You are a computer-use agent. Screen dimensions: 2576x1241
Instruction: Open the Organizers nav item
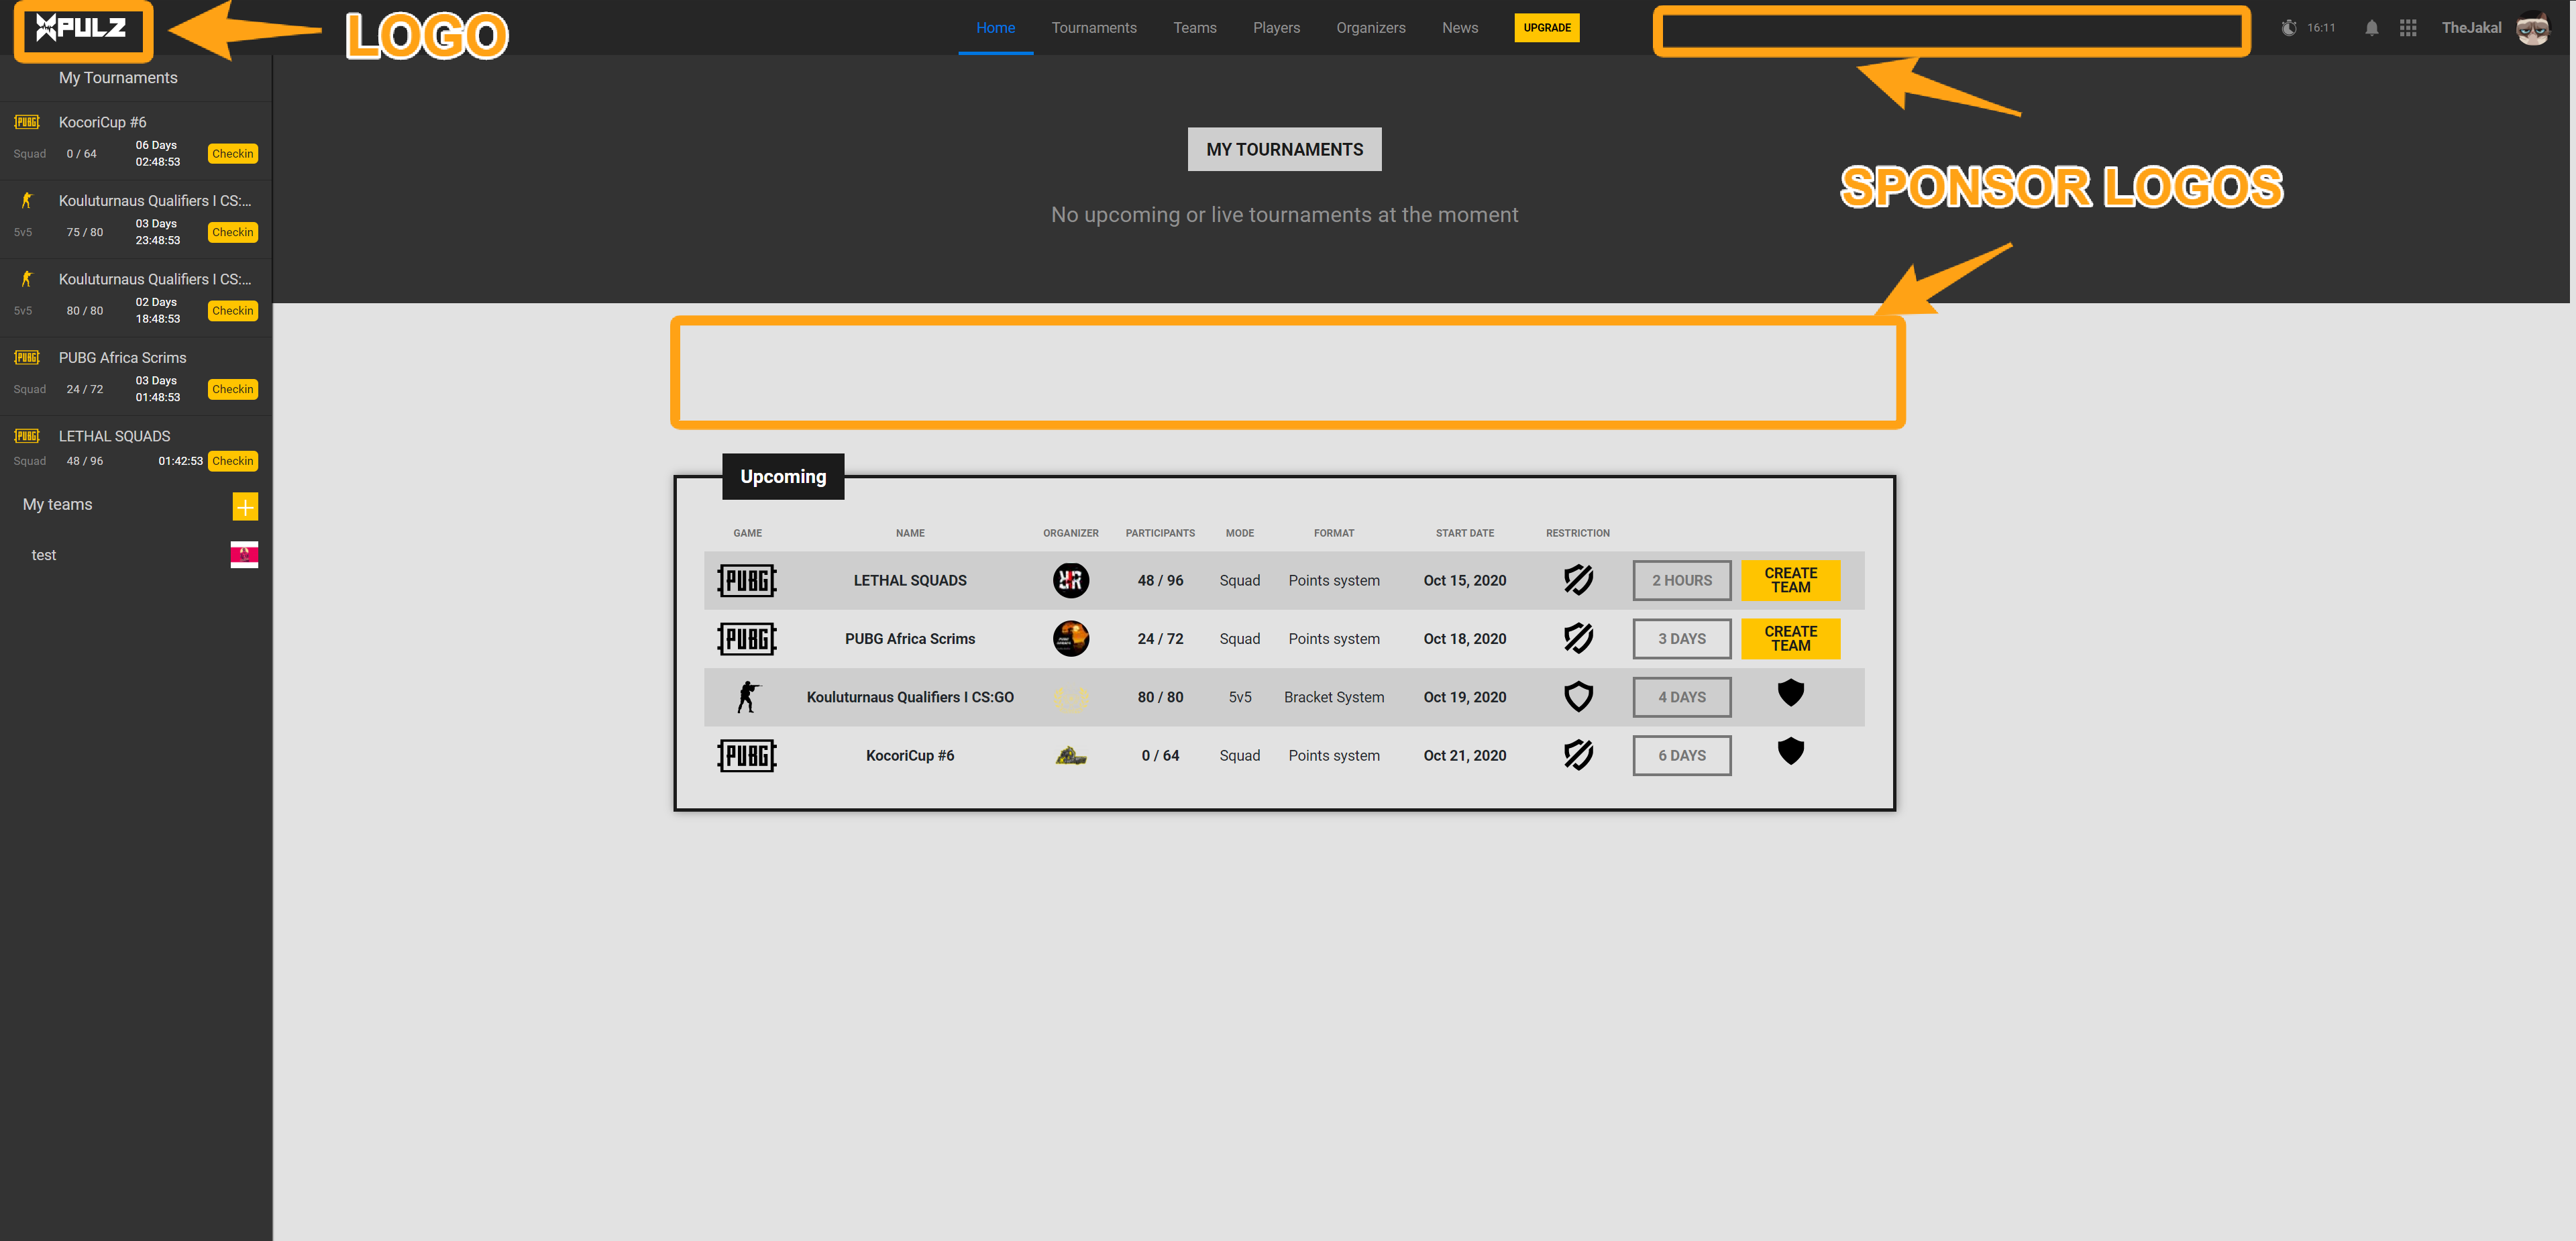(x=1370, y=28)
